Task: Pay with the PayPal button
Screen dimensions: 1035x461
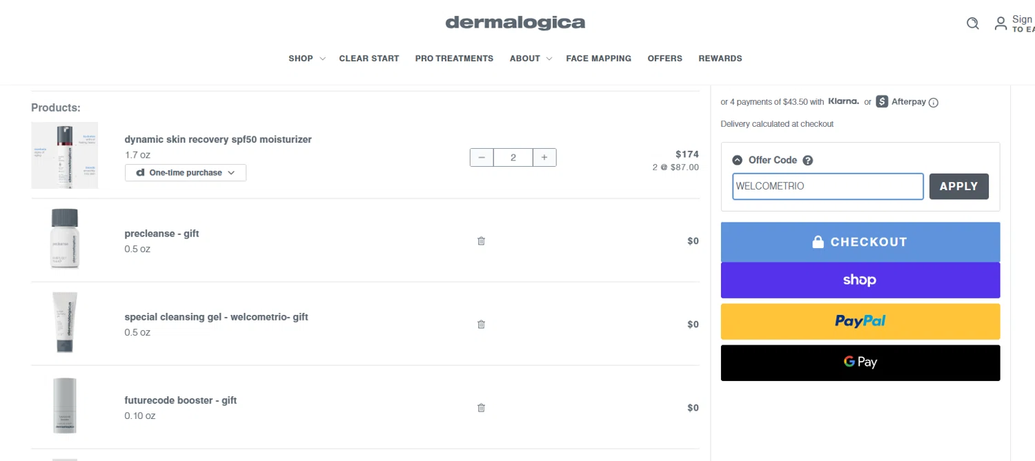Action: point(860,321)
